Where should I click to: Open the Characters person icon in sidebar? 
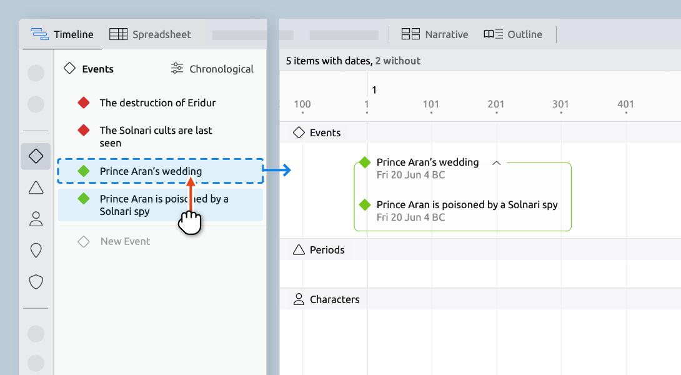click(x=36, y=219)
